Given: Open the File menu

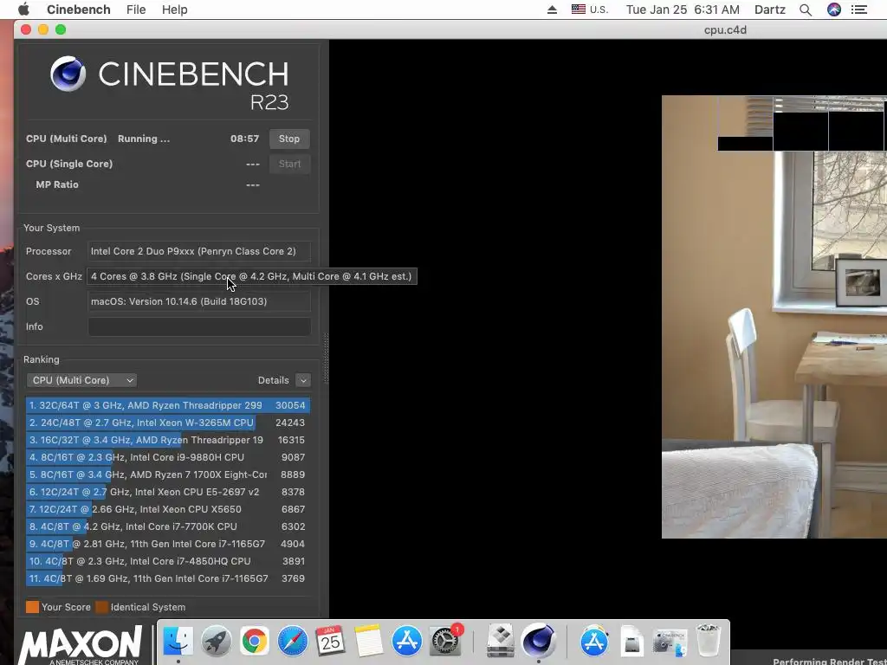Looking at the screenshot, I should [136, 10].
